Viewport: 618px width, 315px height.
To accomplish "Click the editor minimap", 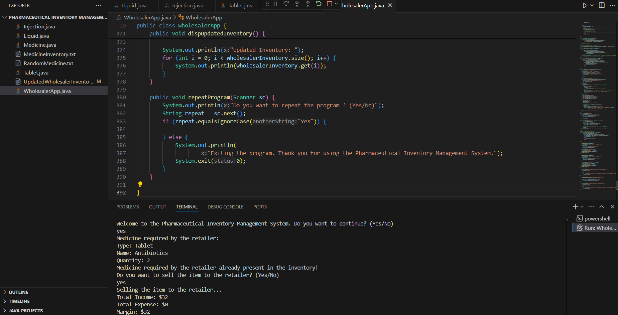I will 597,106.
